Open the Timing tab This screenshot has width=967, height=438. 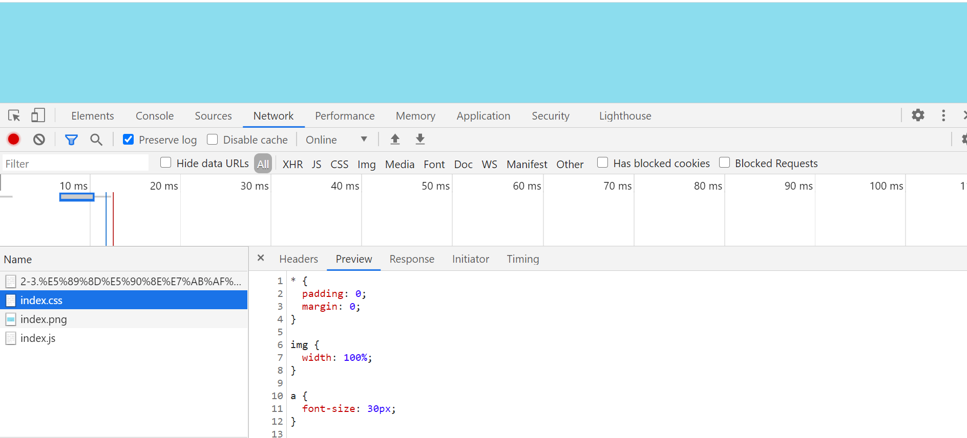point(523,259)
